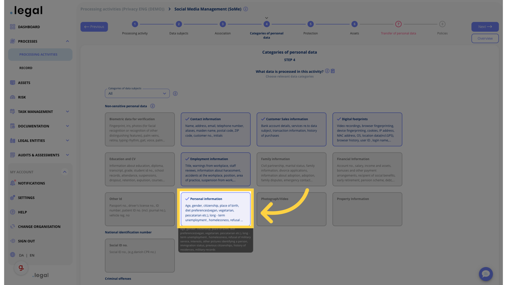Click the Next button to proceed
507x285 pixels.
[485, 26]
